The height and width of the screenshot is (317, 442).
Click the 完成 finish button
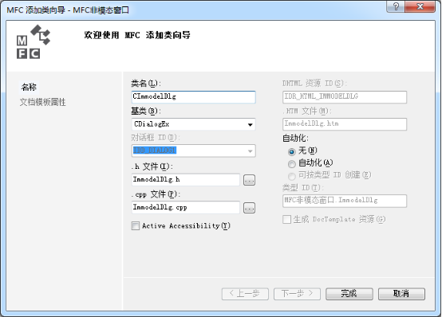pyautogui.click(x=349, y=294)
